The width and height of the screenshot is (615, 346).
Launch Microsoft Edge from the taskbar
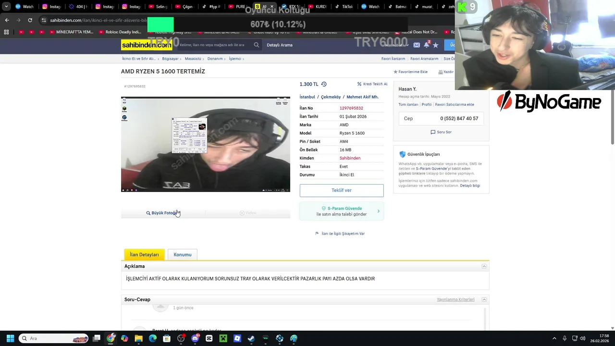tap(153, 338)
